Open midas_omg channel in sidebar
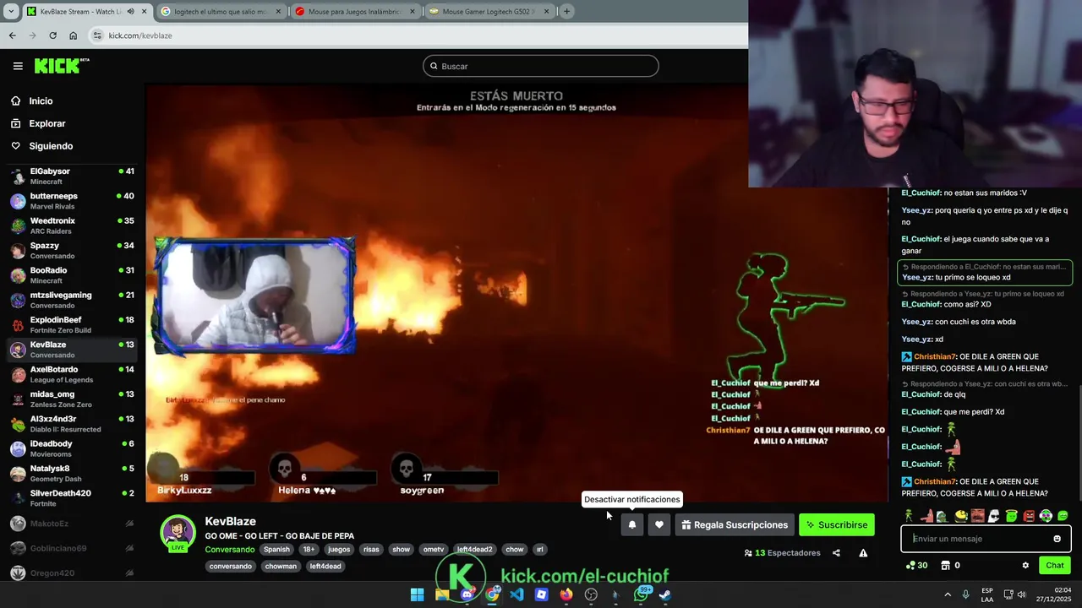 (x=73, y=399)
